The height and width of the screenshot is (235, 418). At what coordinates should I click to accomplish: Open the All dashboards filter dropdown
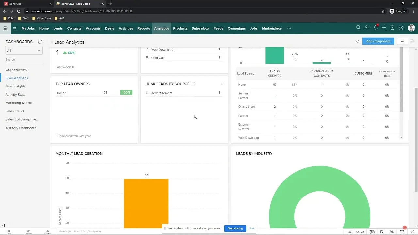(24, 50)
